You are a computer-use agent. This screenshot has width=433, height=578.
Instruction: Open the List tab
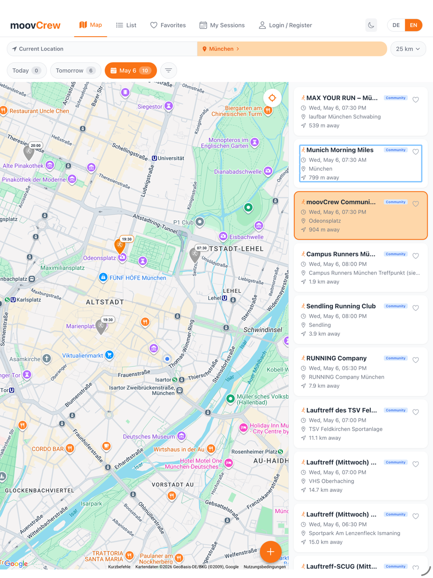click(126, 25)
